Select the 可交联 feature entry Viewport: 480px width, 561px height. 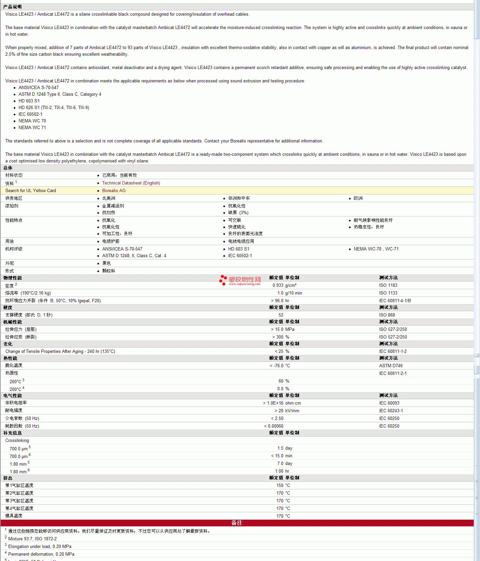tap(235, 220)
